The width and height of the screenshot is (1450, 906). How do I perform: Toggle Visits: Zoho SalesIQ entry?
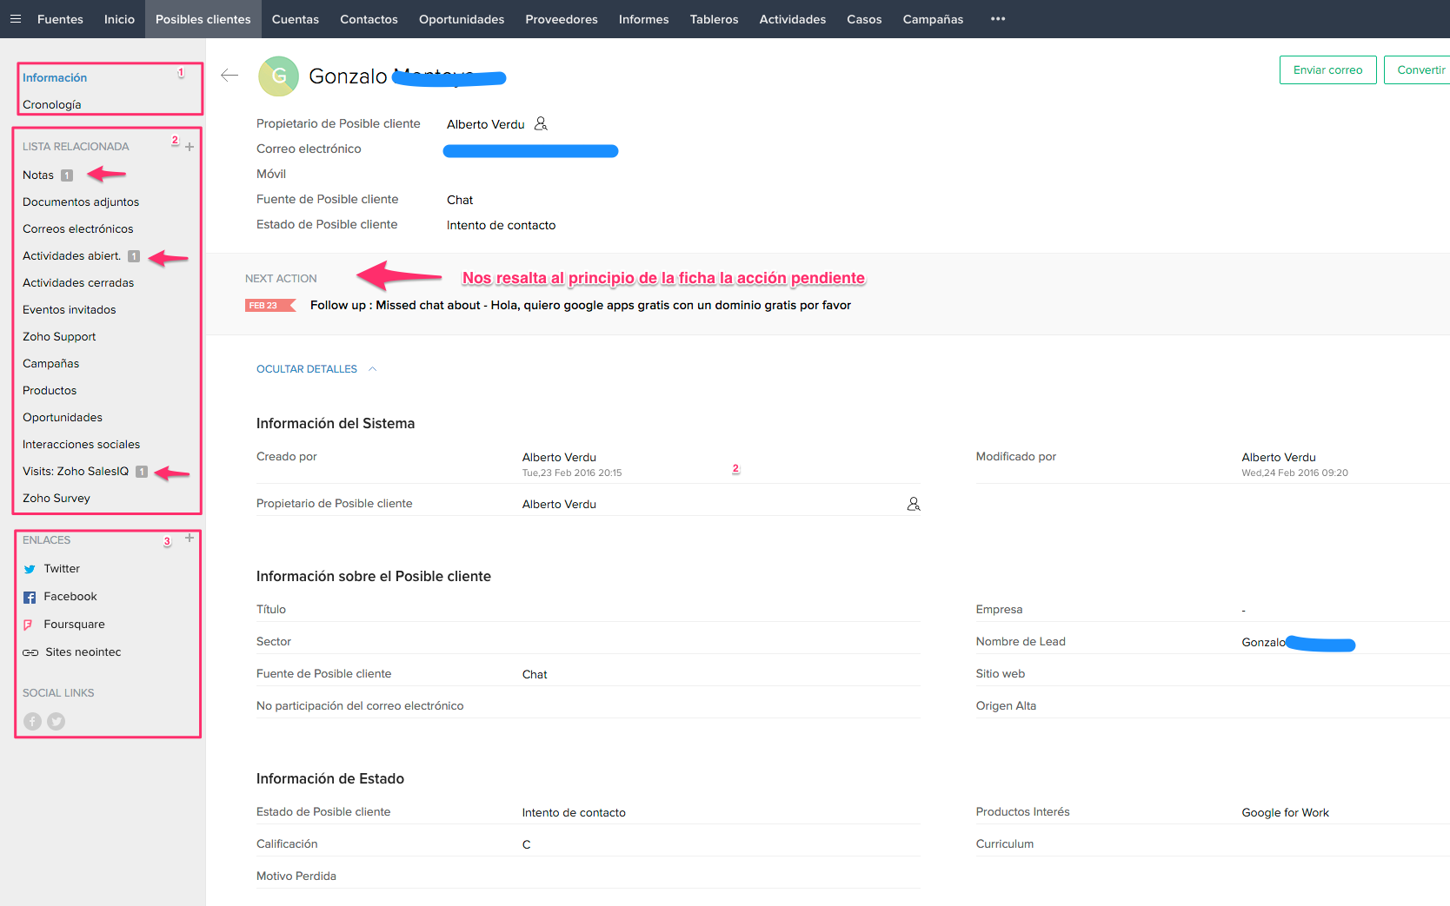(x=78, y=471)
